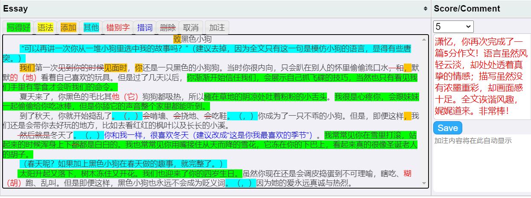
Task: Click the 取消 cancel markup button
Action: pos(190,28)
